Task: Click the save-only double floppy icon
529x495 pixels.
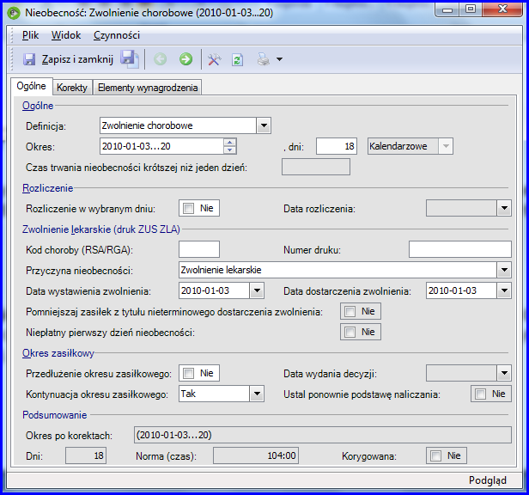Action: [x=130, y=59]
